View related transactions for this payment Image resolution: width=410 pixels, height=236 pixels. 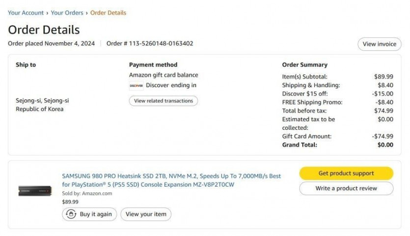164,101
